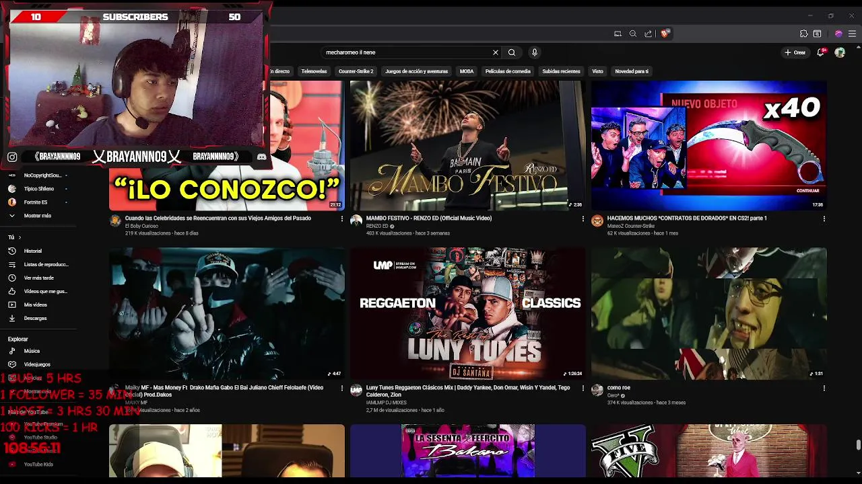Select Juegos de acción y aventuras chip
Image resolution: width=862 pixels, height=484 pixels.
pos(416,71)
